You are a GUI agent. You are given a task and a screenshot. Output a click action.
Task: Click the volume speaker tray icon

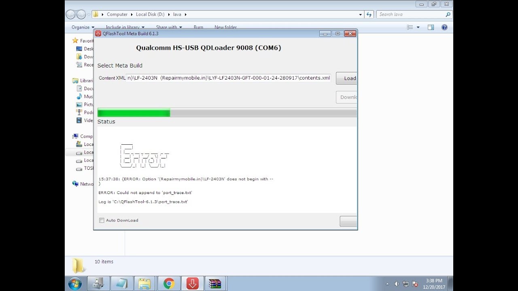tap(397, 284)
